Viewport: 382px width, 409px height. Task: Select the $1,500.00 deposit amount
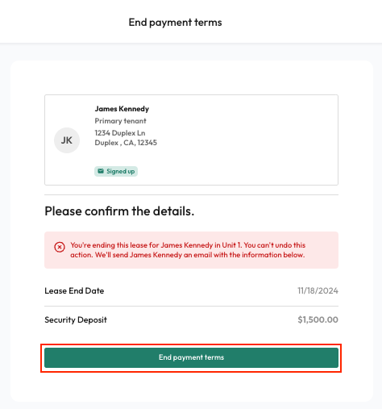coord(318,319)
